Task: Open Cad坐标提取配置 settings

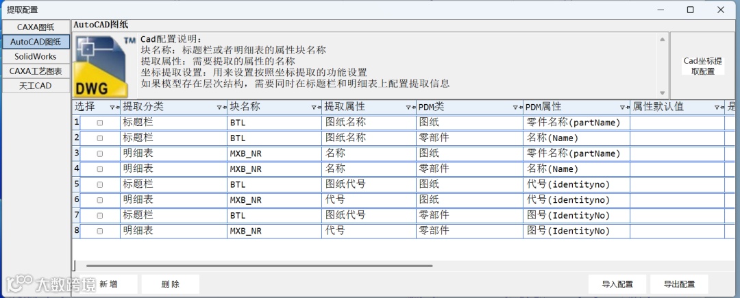Action: tap(703, 66)
